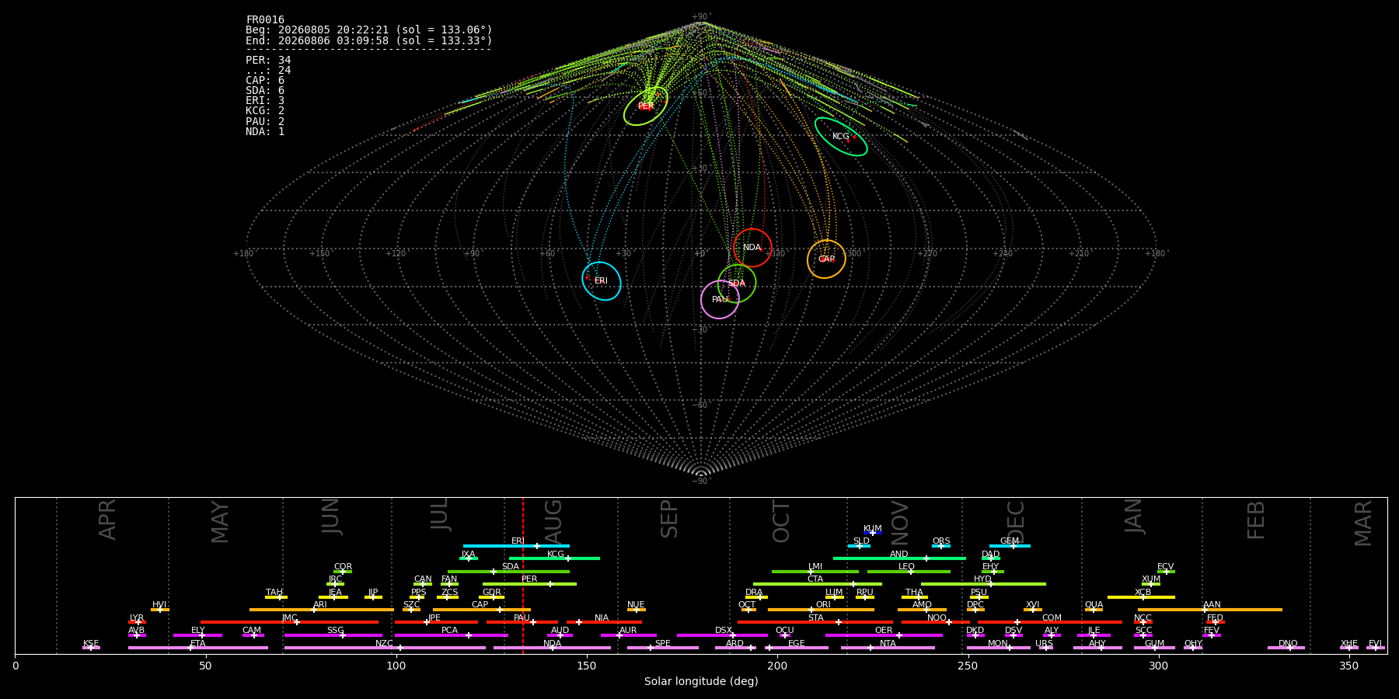Click the PER radiant circle on sky map
The height and width of the screenshot is (699, 1399).
click(646, 106)
